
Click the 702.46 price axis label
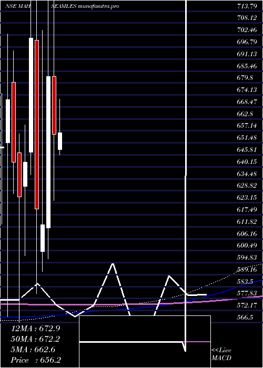pos(247,30)
